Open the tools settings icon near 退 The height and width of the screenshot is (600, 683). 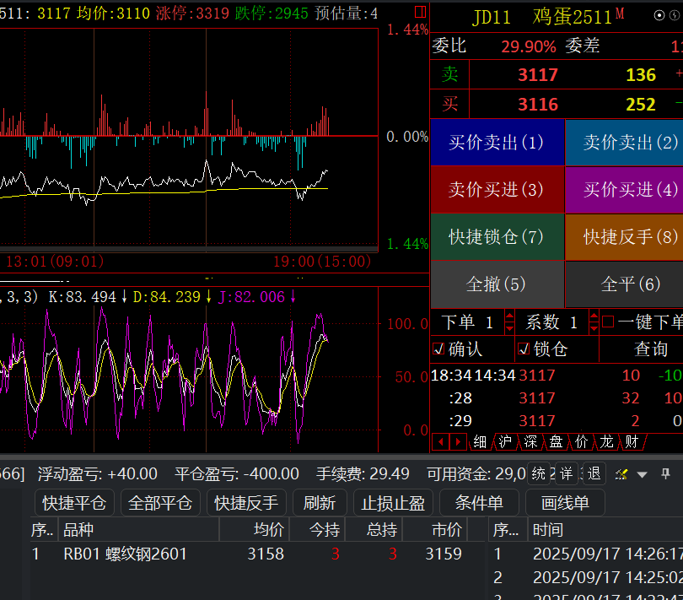click(622, 474)
